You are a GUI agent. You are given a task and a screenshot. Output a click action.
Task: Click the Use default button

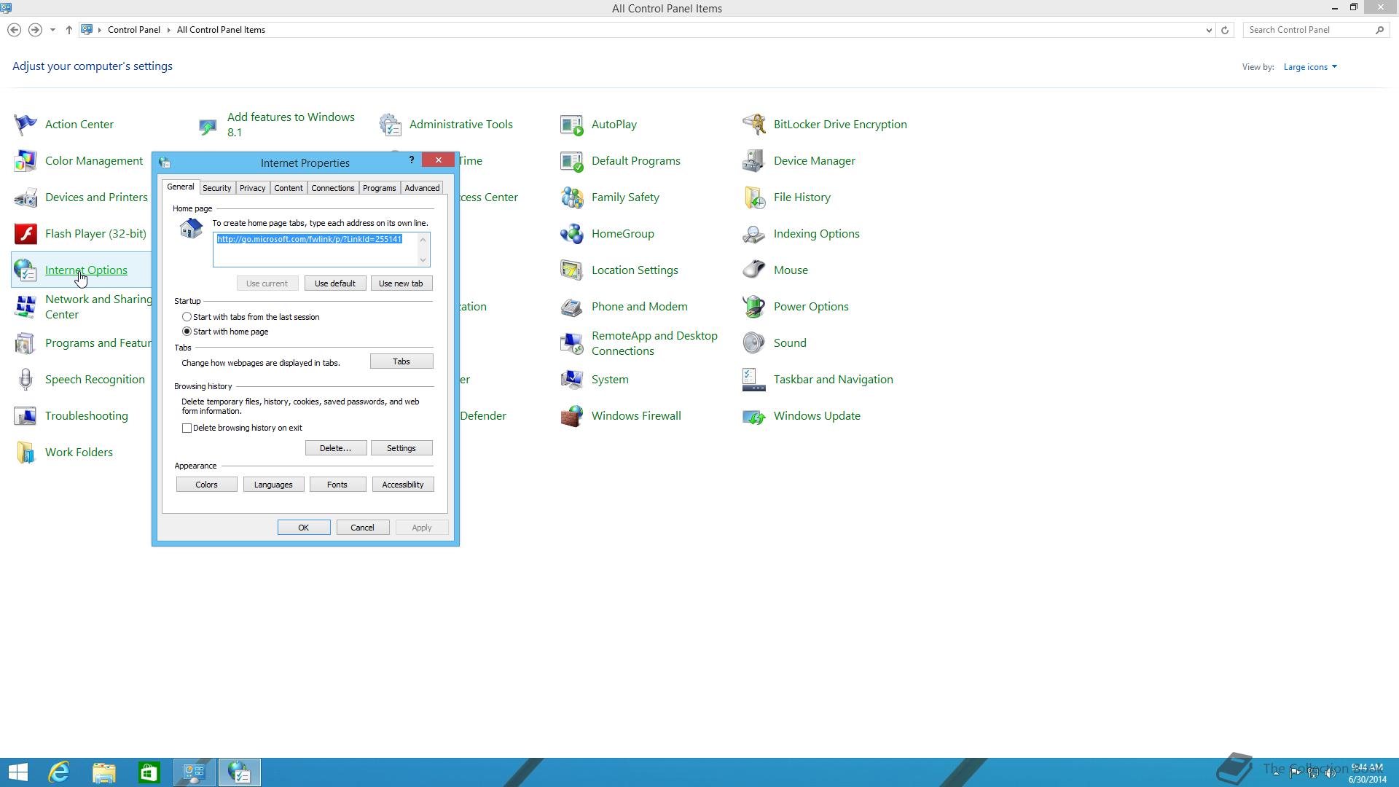pos(335,283)
